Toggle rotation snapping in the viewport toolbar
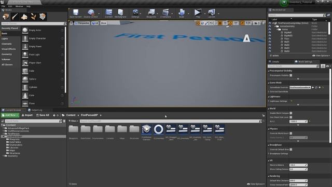 click(x=230, y=23)
